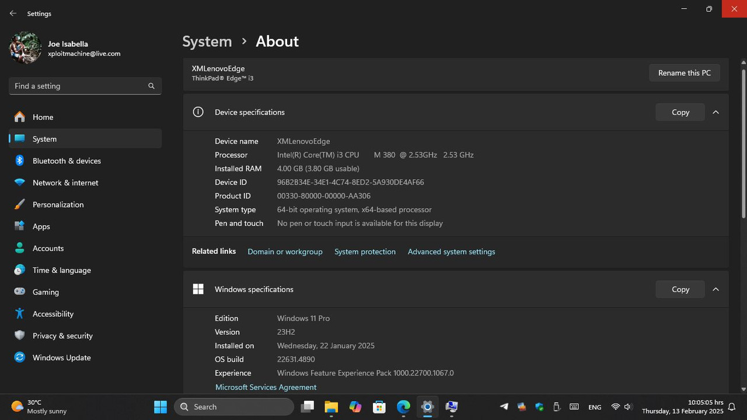The image size is (747, 420).
Task: Click the Privacy & security shield icon
Action: pyautogui.click(x=19, y=336)
